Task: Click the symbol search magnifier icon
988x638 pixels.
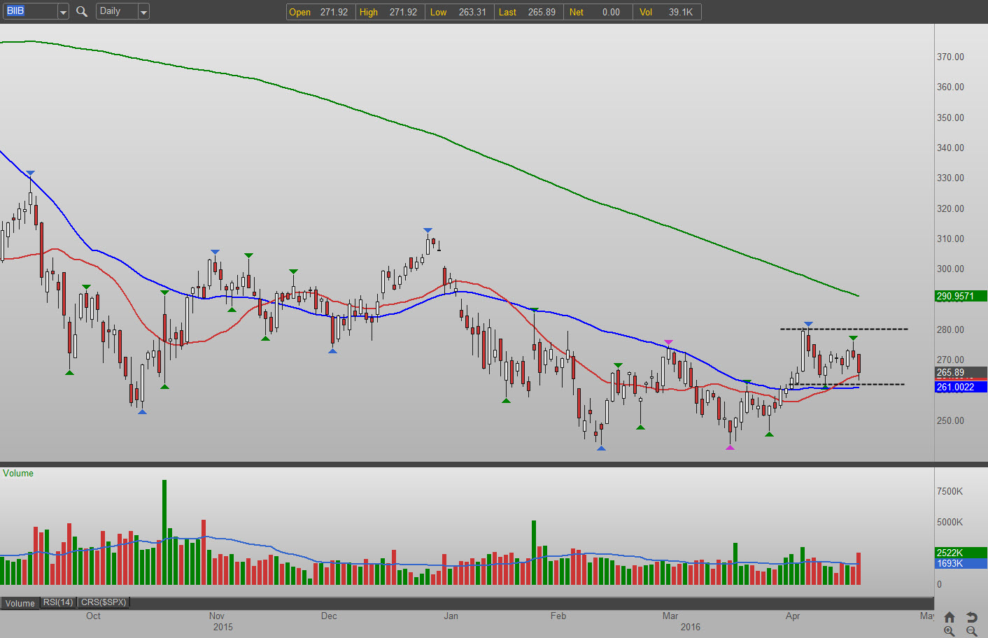Action: pyautogui.click(x=82, y=12)
